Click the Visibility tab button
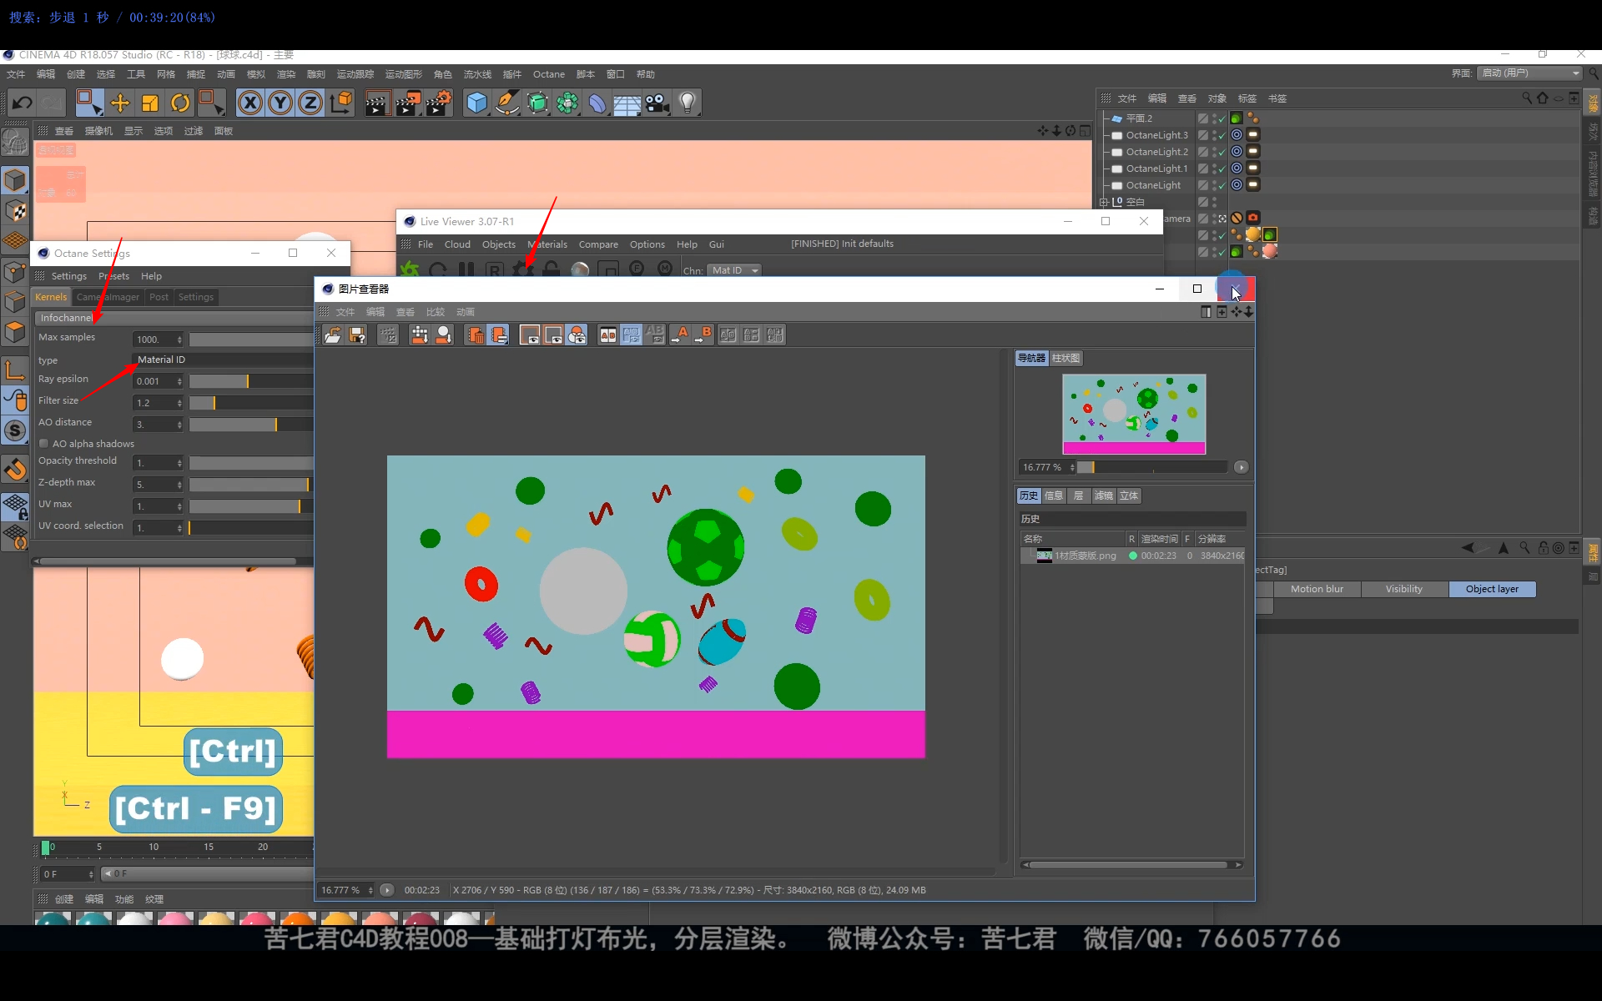This screenshot has height=1001, width=1602. [1403, 589]
